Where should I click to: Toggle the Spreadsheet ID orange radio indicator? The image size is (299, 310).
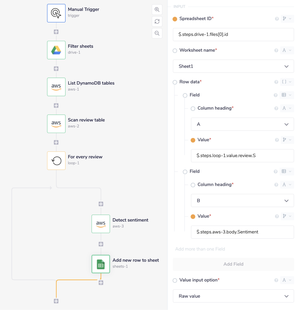[x=175, y=19]
